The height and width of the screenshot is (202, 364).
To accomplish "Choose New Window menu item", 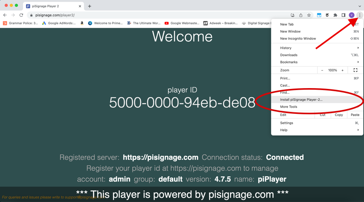I will click(317, 31).
